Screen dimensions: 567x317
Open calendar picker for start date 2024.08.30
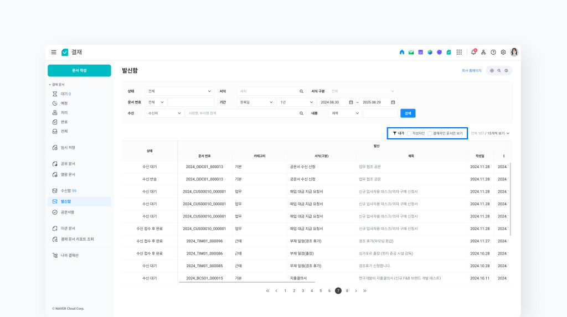350,102
